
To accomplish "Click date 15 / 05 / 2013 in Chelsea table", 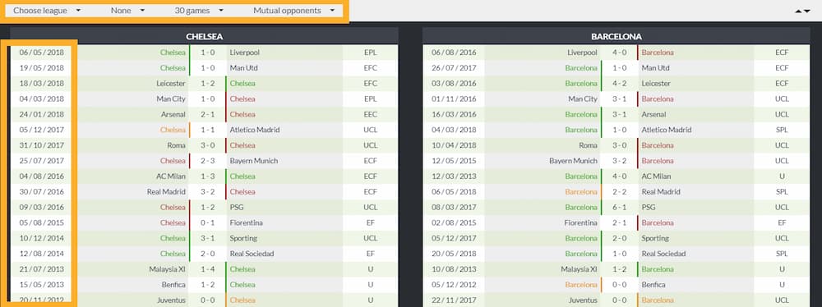I will (x=41, y=285).
